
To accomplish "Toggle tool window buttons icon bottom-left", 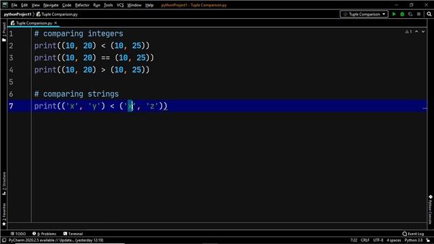I will (4, 240).
